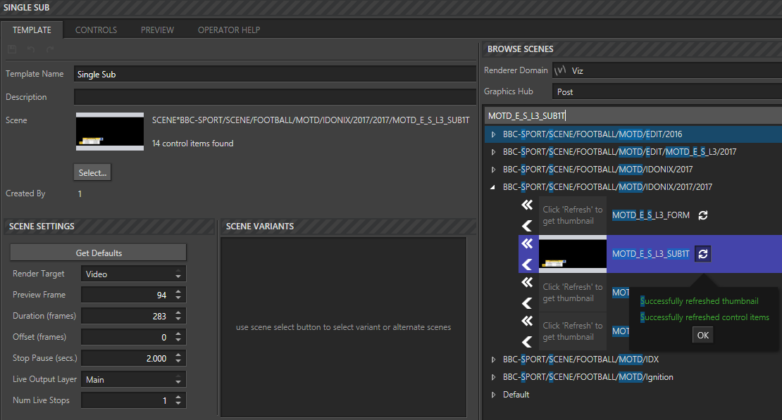Click the scene thumbnail in Template panel
This screenshot has height=420, width=782.
tap(110, 132)
